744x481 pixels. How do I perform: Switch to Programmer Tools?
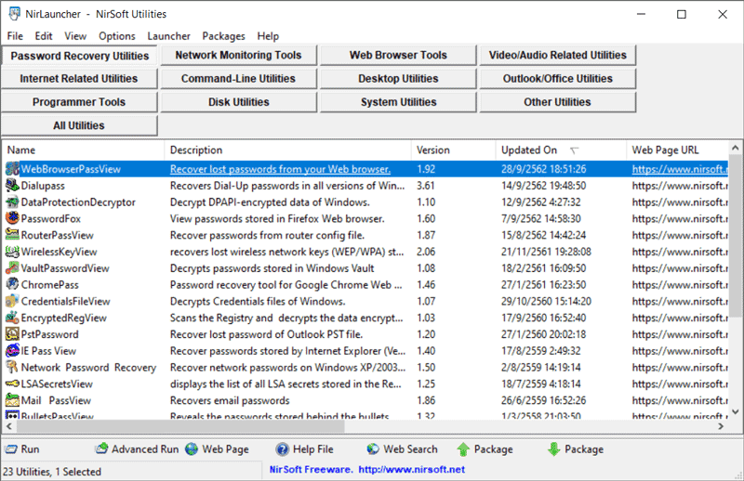(79, 102)
